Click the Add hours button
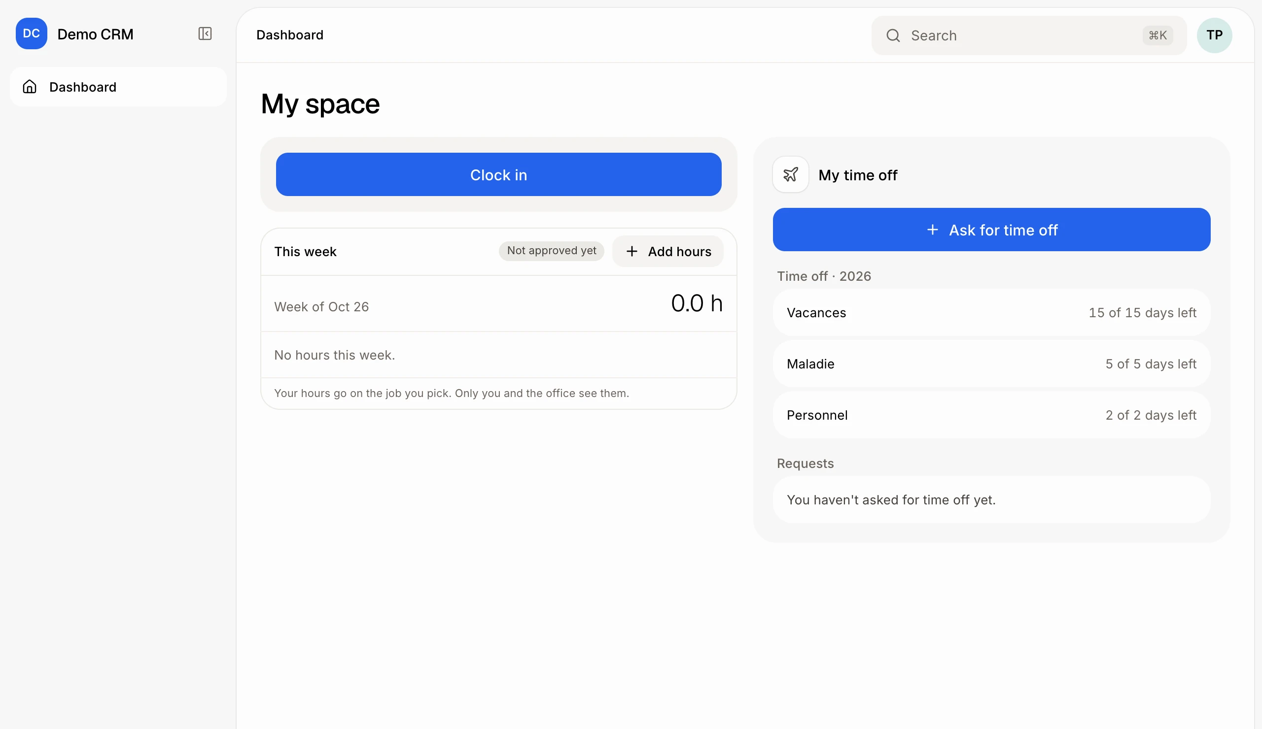Image resolution: width=1262 pixels, height=729 pixels. (x=667, y=251)
